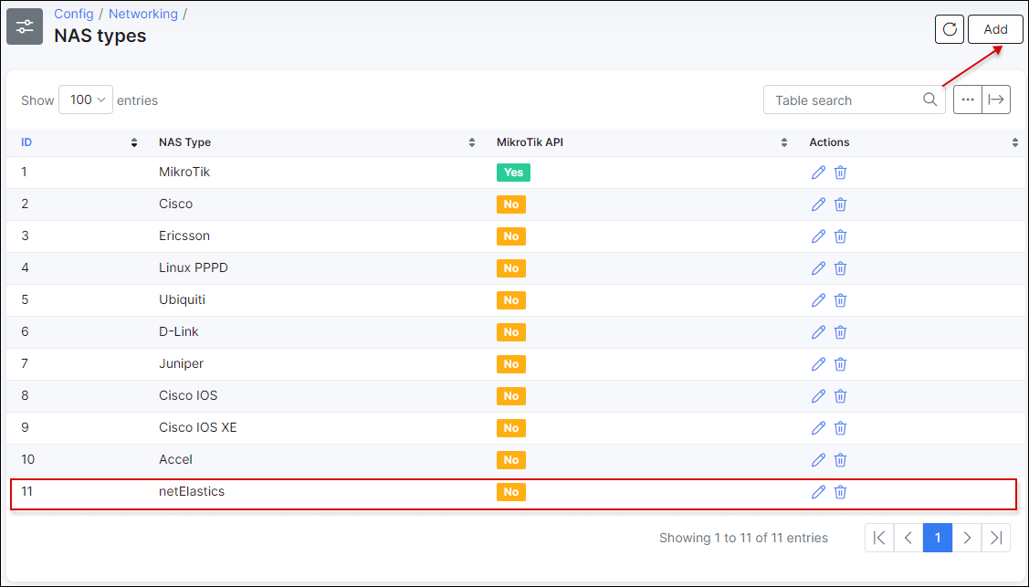1029x587 pixels.
Task: Delete the netElastics NAS type
Action: click(840, 492)
